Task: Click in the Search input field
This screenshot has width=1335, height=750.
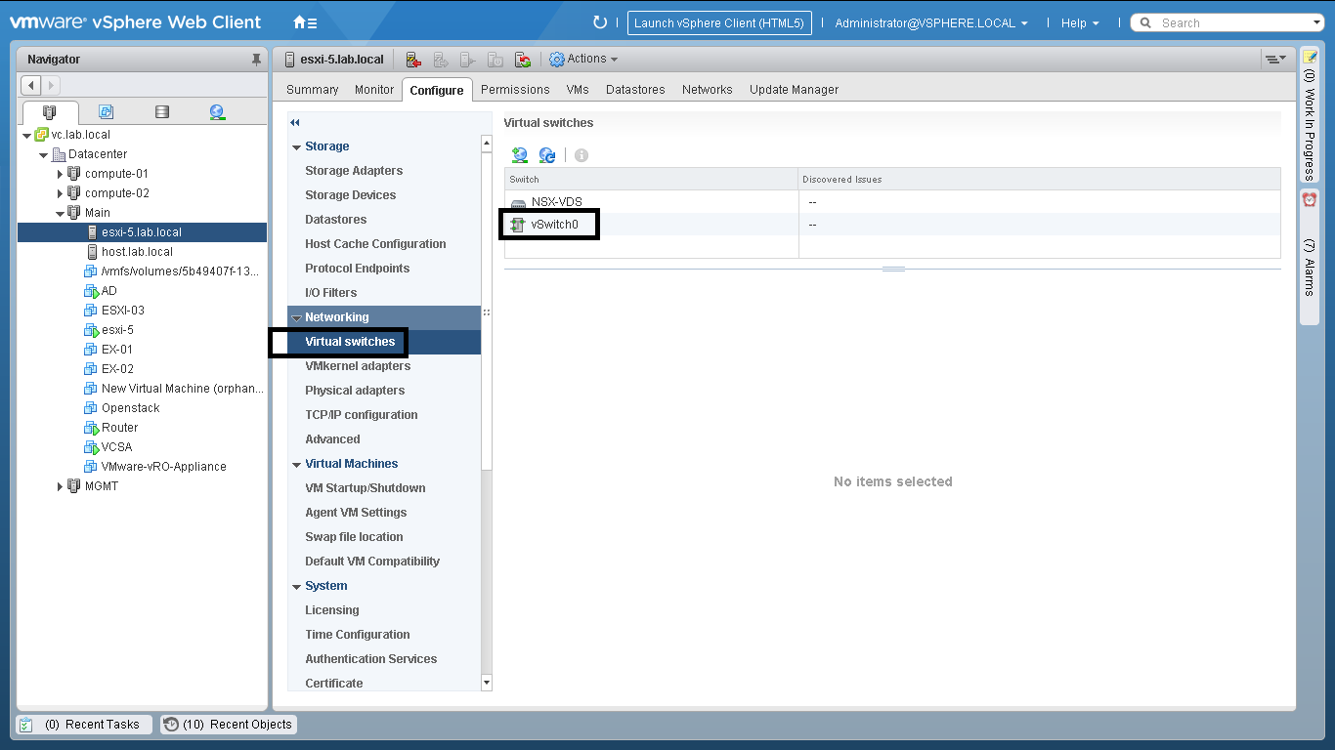Action: (1231, 22)
